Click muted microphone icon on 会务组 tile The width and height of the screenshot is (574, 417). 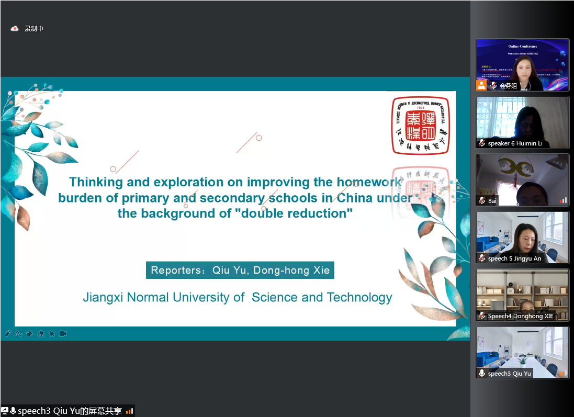[493, 85]
